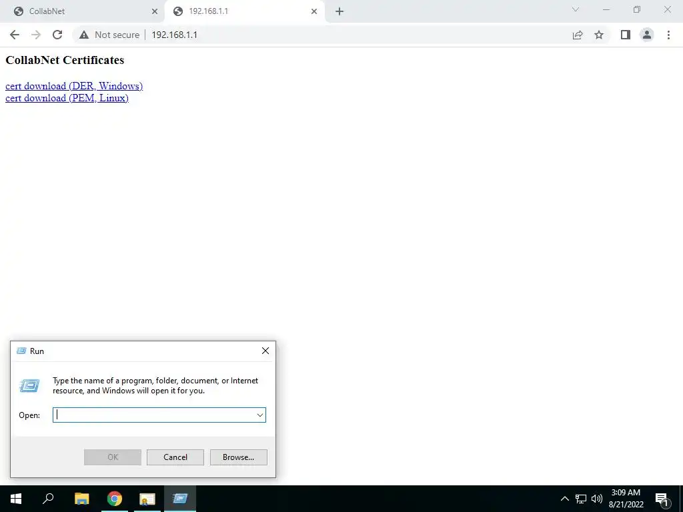Open a new tab with the plus button
The width and height of the screenshot is (683, 512).
339,11
